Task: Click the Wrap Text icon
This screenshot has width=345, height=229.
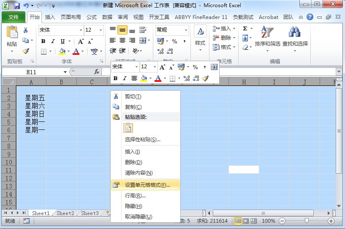Action: pos(143,30)
